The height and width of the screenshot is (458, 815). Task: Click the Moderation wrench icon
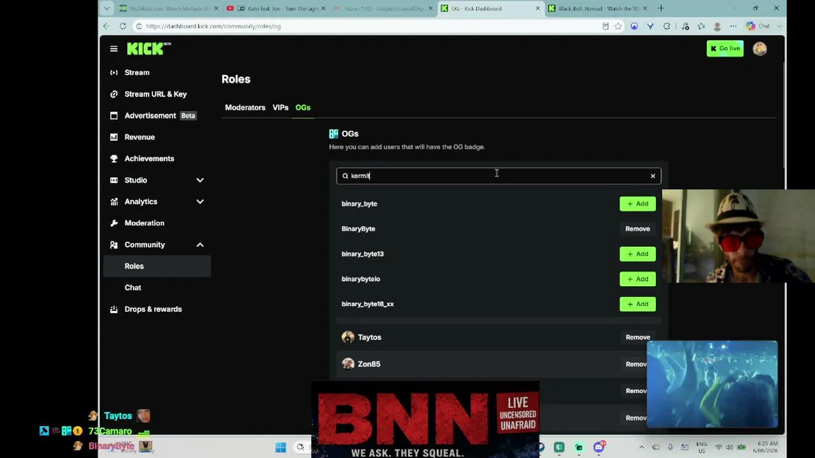pyautogui.click(x=114, y=223)
